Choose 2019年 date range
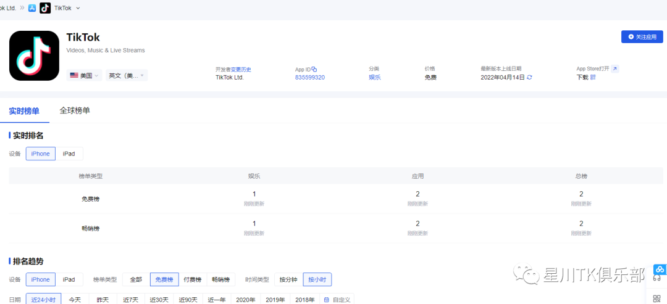This screenshot has height=304, width=667. coord(275,299)
